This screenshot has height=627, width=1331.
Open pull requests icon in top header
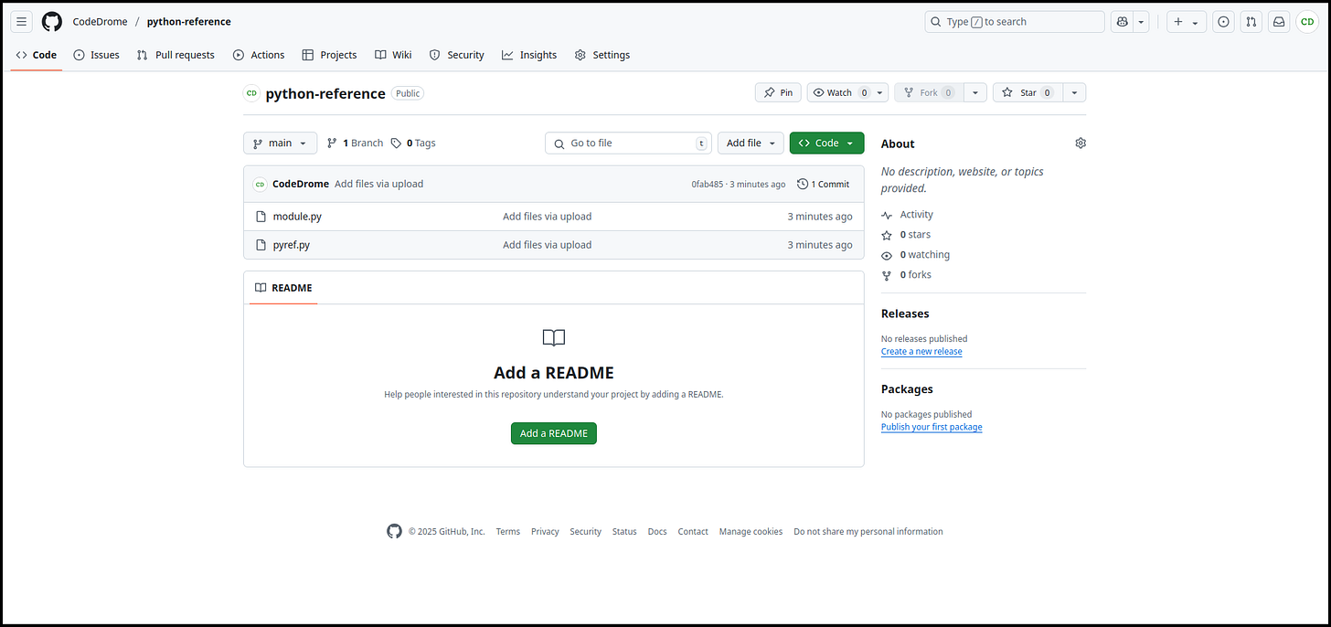1251,22
